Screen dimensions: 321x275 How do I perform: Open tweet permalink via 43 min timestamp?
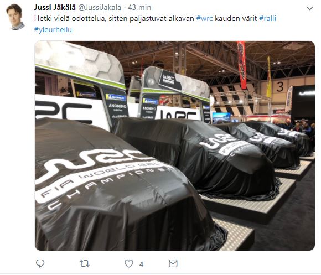coord(139,8)
